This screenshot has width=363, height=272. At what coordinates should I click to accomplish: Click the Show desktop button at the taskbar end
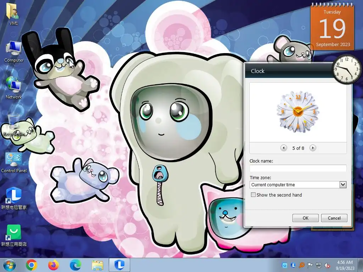(360, 265)
